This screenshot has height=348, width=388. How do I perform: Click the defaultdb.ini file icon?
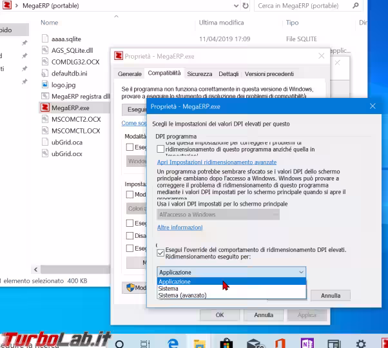[44, 73]
